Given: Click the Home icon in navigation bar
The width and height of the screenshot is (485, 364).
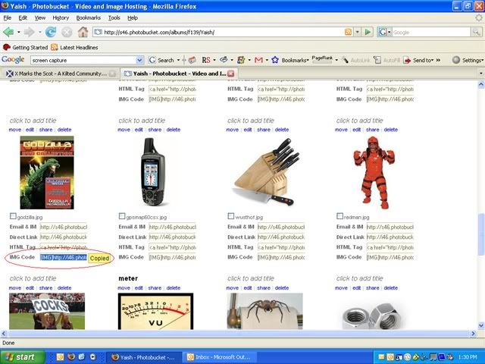Looking at the screenshot, I should click(83, 32).
